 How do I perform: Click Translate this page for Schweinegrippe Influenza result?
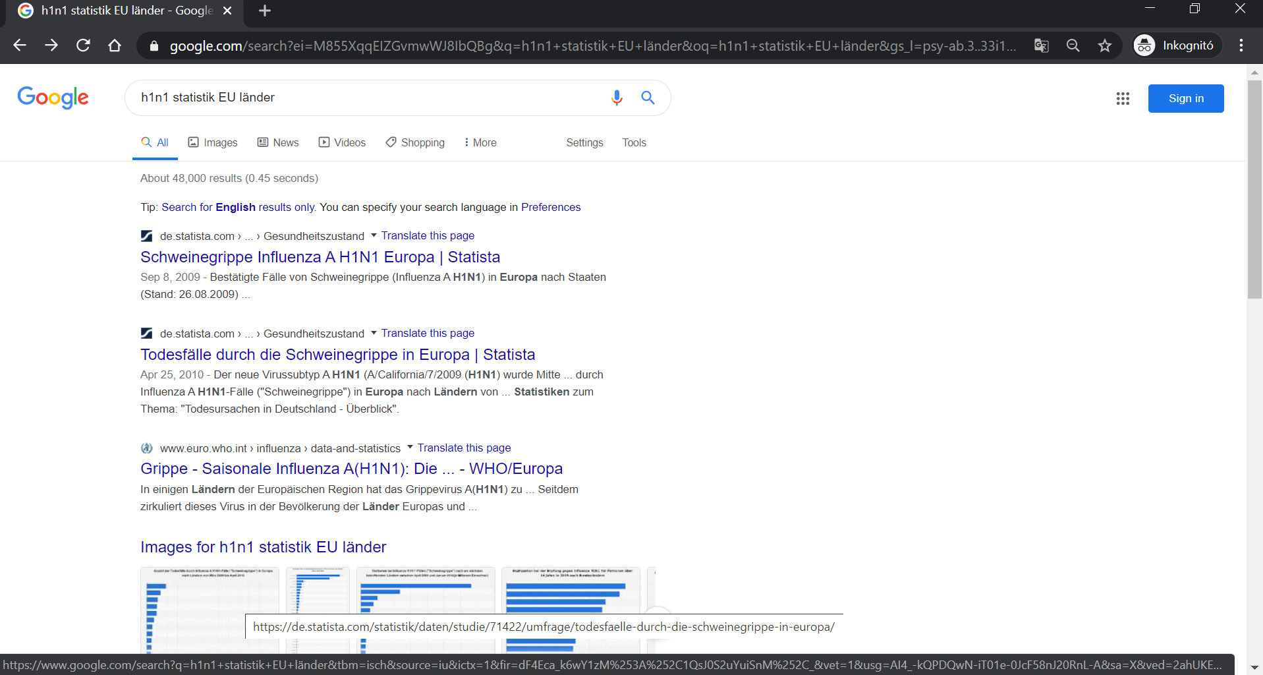(428, 235)
